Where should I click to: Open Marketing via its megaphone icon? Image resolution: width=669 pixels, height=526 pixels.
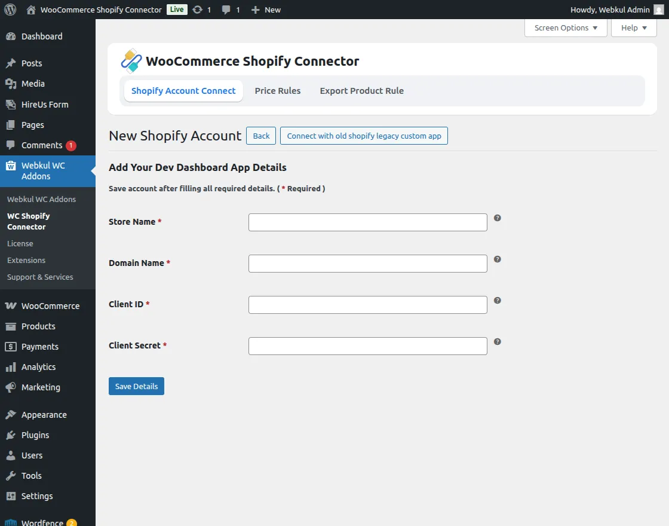tap(13, 387)
